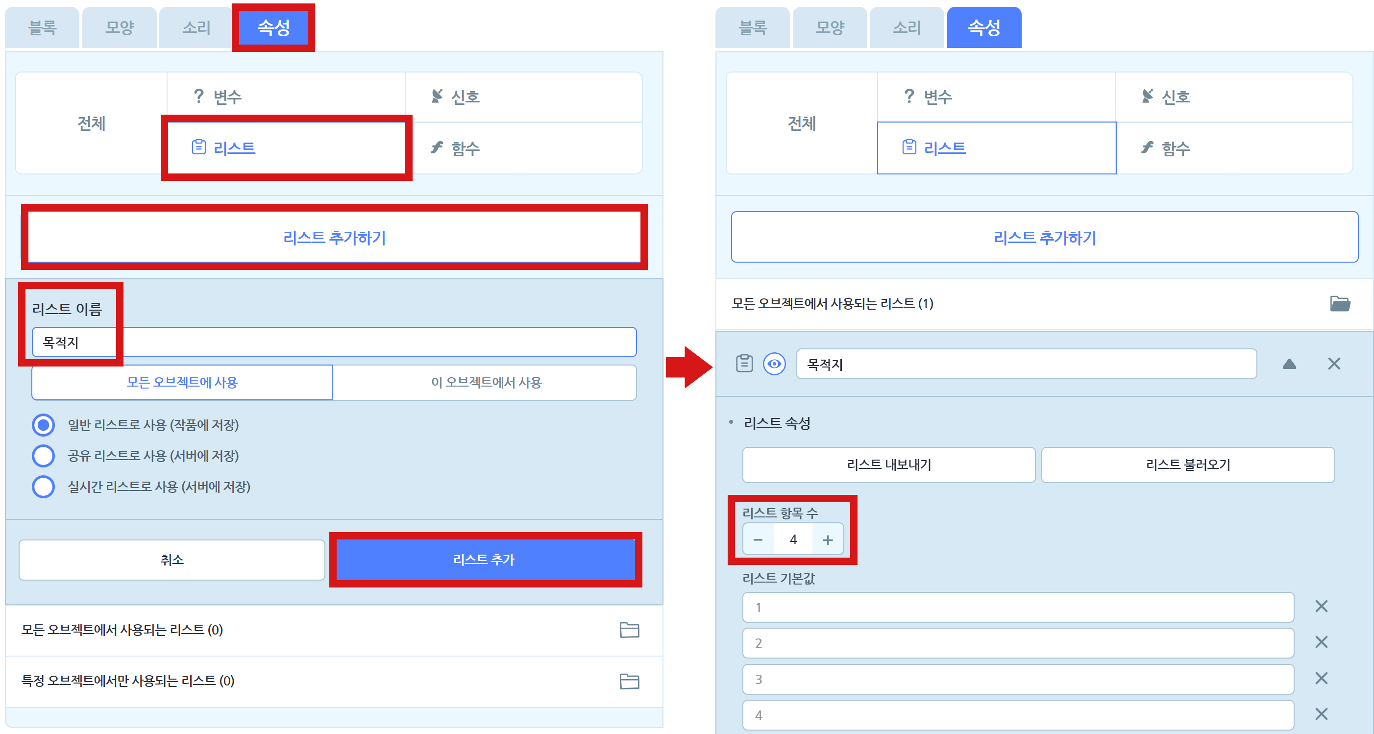Select 공유 리스트로 사용 radio button
The image size is (1374, 734).
click(x=43, y=456)
